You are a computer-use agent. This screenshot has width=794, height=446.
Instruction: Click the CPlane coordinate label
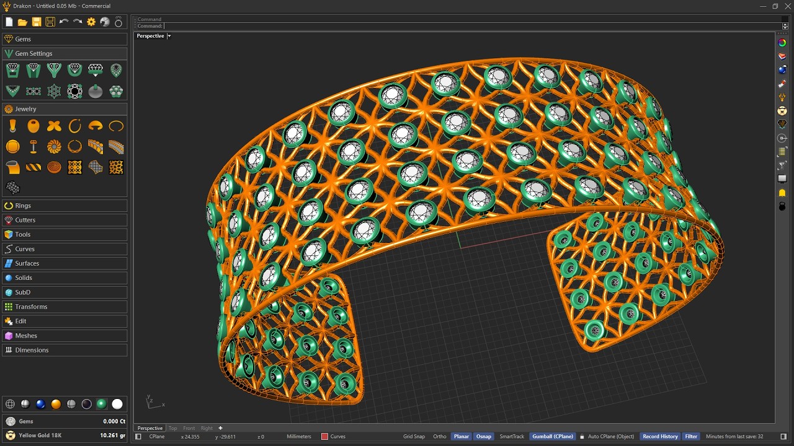[x=157, y=437]
